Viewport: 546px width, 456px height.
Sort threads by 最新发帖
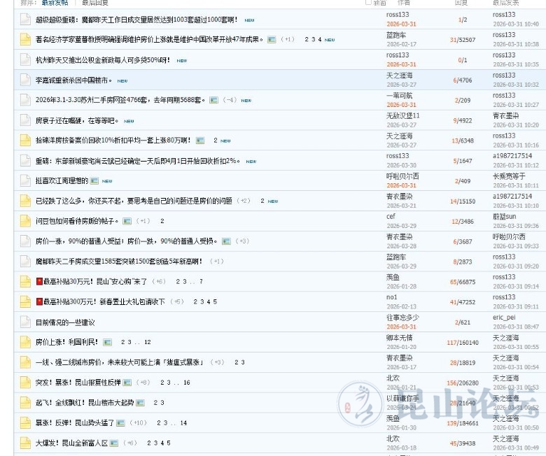click(x=57, y=3)
